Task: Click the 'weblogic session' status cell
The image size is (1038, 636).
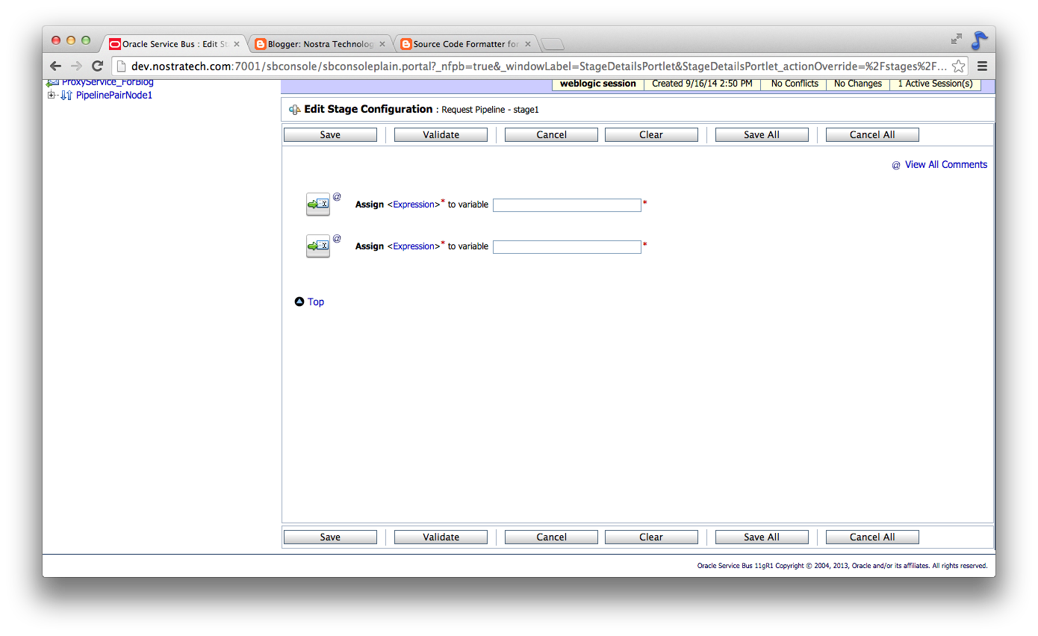Action: (598, 84)
